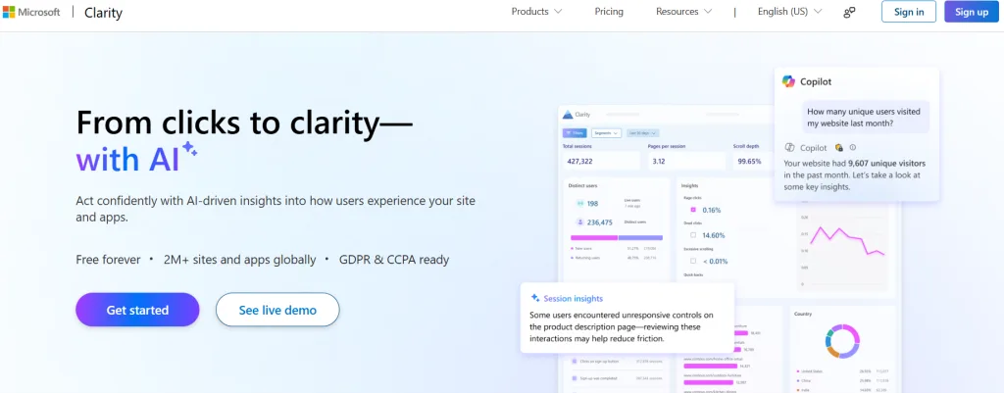1004x393 pixels.
Task: Click the Copilot logo icon
Action: click(788, 81)
